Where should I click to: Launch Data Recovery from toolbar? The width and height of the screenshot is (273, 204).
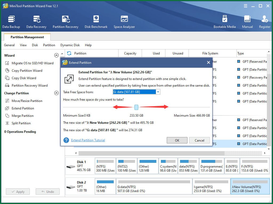(x=36, y=22)
